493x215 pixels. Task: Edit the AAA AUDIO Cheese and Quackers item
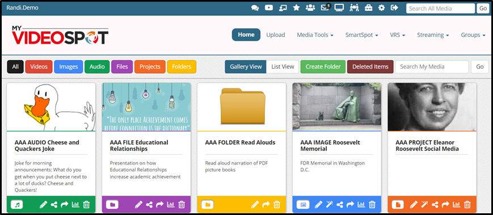[x=43, y=205]
